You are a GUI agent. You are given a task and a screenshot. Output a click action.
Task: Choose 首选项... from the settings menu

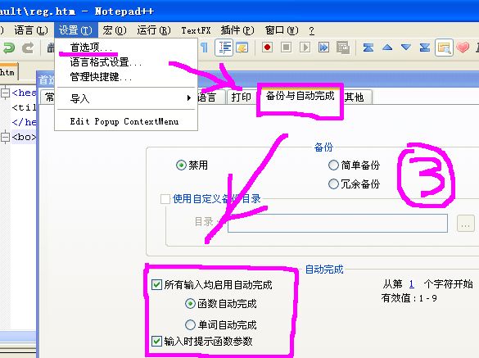coord(91,48)
